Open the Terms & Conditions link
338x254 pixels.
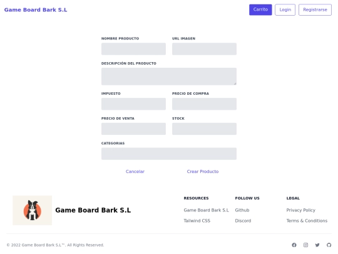[307, 221]
